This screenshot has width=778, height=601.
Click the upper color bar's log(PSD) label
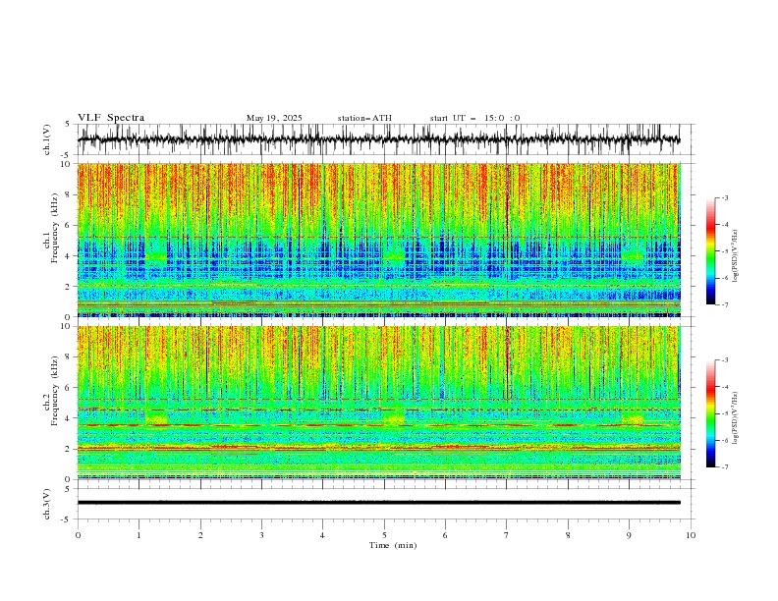(x=735, y=256)
